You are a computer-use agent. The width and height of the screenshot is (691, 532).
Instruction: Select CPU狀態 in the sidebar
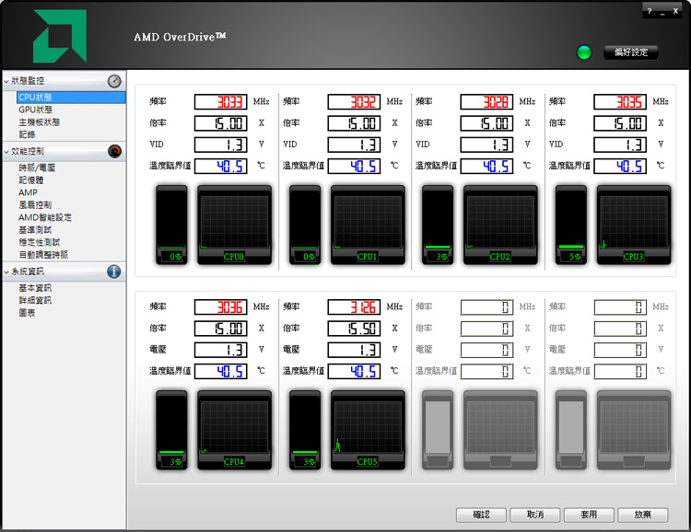71,98
